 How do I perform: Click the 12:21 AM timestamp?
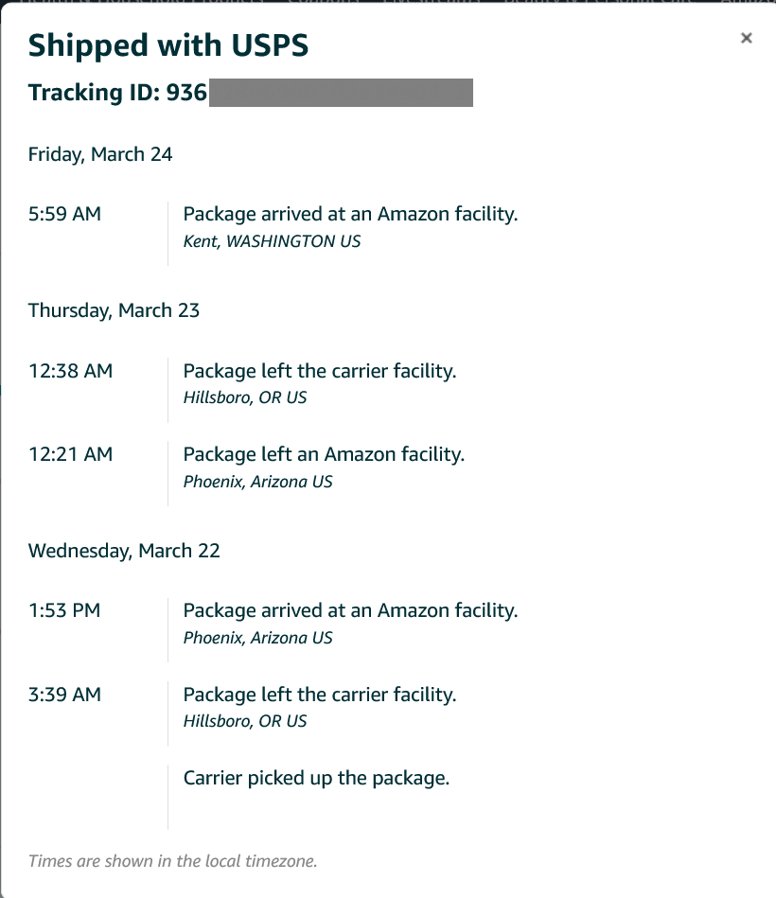point(70,454)
